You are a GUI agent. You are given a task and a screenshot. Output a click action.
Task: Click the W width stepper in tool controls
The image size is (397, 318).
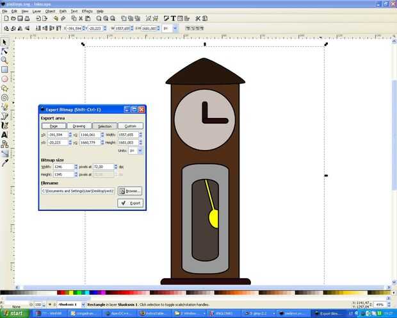coord(132,28)
